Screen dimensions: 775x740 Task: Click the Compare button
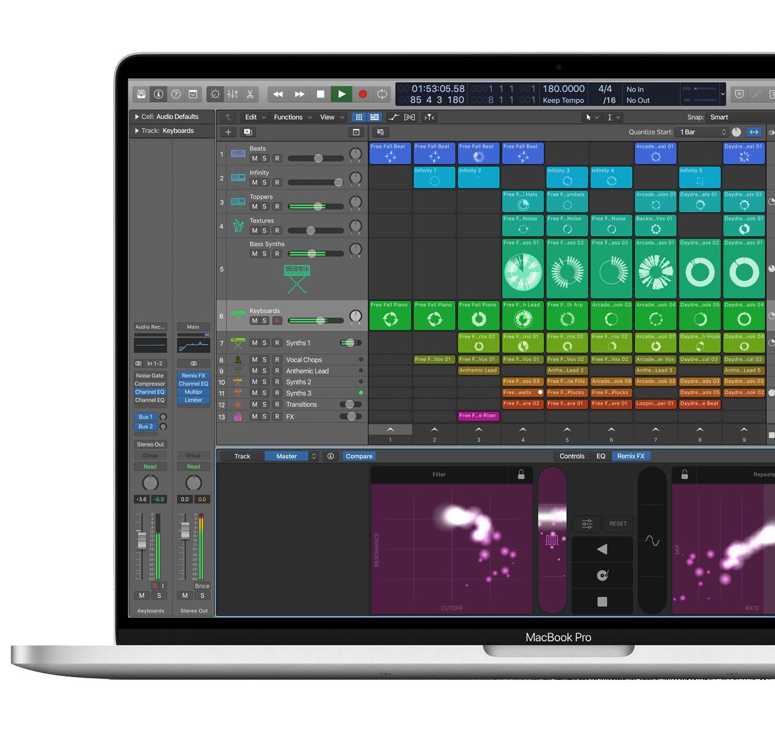tap(359, 456)
